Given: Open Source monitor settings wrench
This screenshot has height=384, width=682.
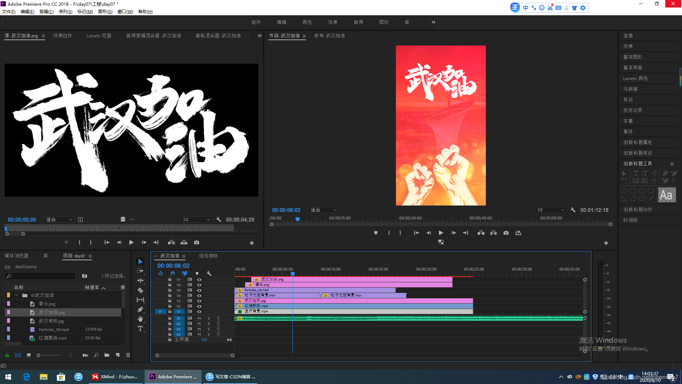Looking at the screenshot, I should (219, 219).
